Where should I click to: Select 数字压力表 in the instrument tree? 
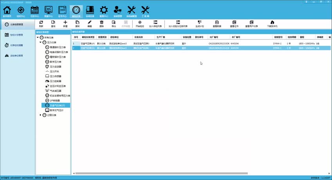55,62
